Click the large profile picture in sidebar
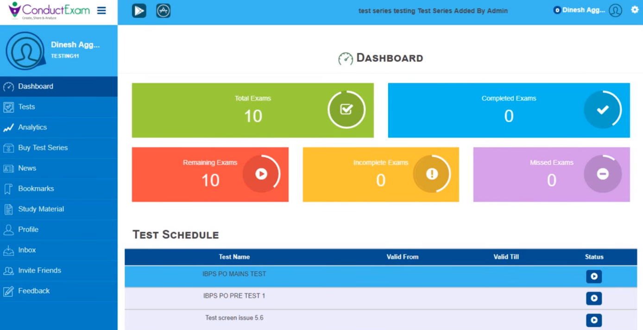This screenshot has width=643, height=330. click(x=25, y=51)
